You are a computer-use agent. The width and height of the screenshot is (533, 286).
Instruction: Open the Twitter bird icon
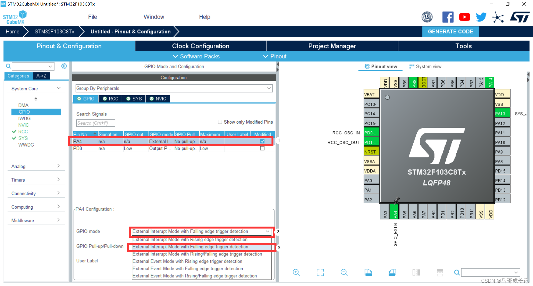tap(481, 17)
